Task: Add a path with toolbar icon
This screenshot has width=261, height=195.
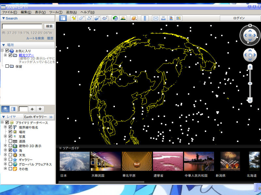Action: [89, 18]
